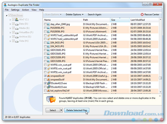The image size is (167, 124).
Task: Open the Delete Options dropdown
Action: coord(75,14)
